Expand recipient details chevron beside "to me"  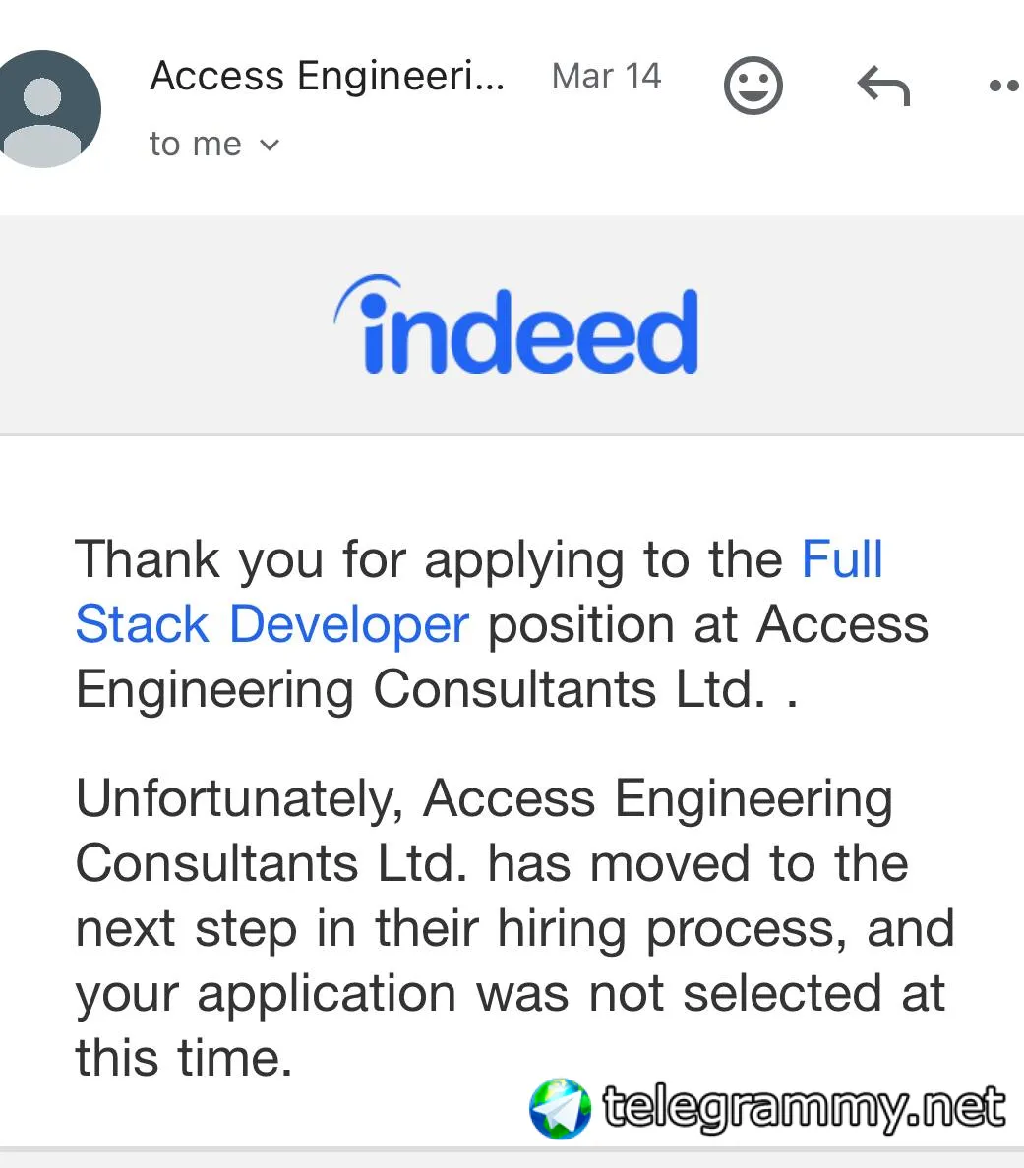click(270, 145)
